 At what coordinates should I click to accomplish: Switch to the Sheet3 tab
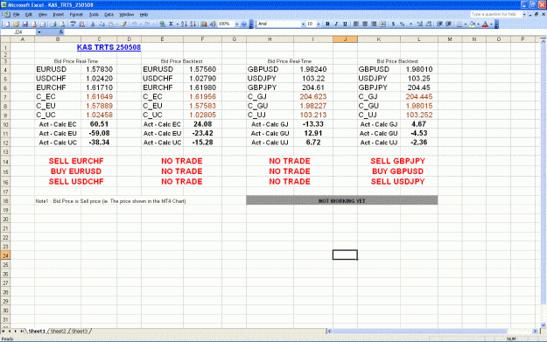[x=79, y=332]
